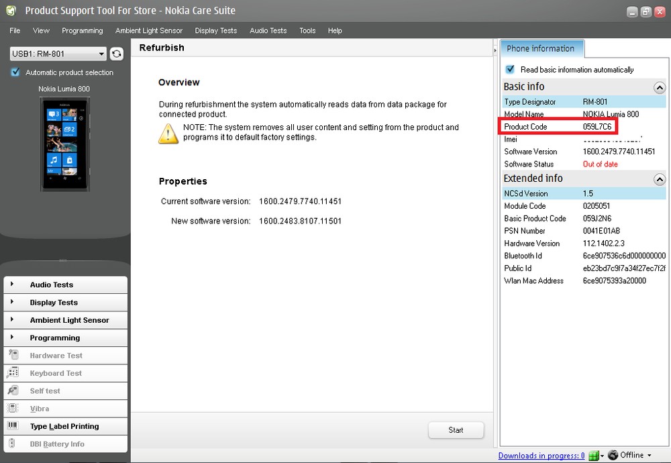The image size is (671, 463).
Task: Expand the Ambient Light Sensor group
Action: (66, 320)
